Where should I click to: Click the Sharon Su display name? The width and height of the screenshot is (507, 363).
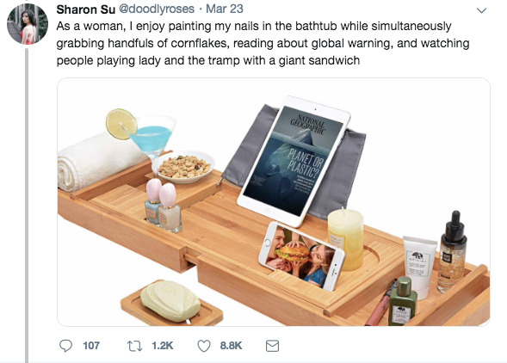coord(86,9)
